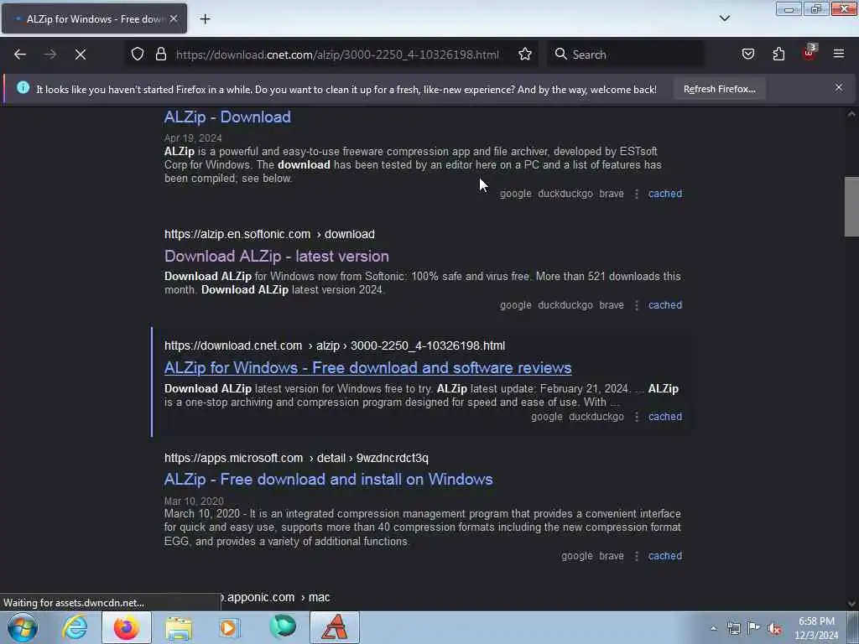Open cached copy of Microsoft result

pos(665,556)
